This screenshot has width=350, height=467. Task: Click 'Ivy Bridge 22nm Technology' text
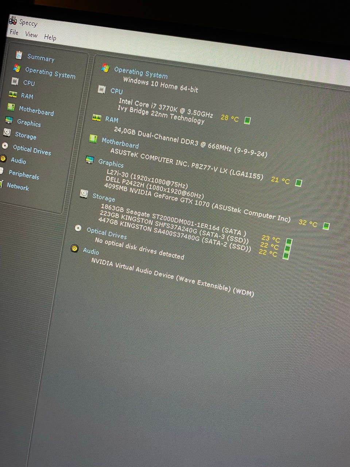tap(161, 115)
